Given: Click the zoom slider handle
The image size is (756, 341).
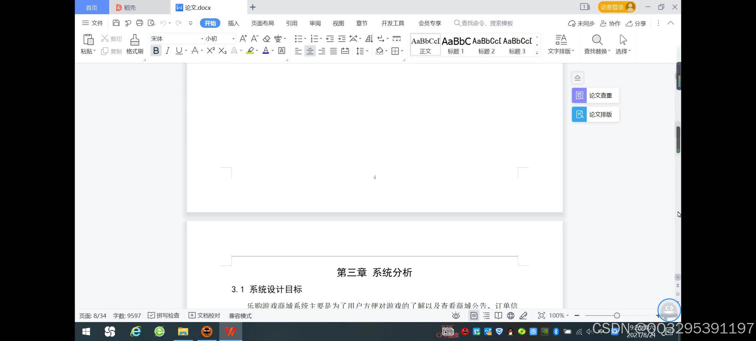Looking at the screenshot, I should coord(617,315).
